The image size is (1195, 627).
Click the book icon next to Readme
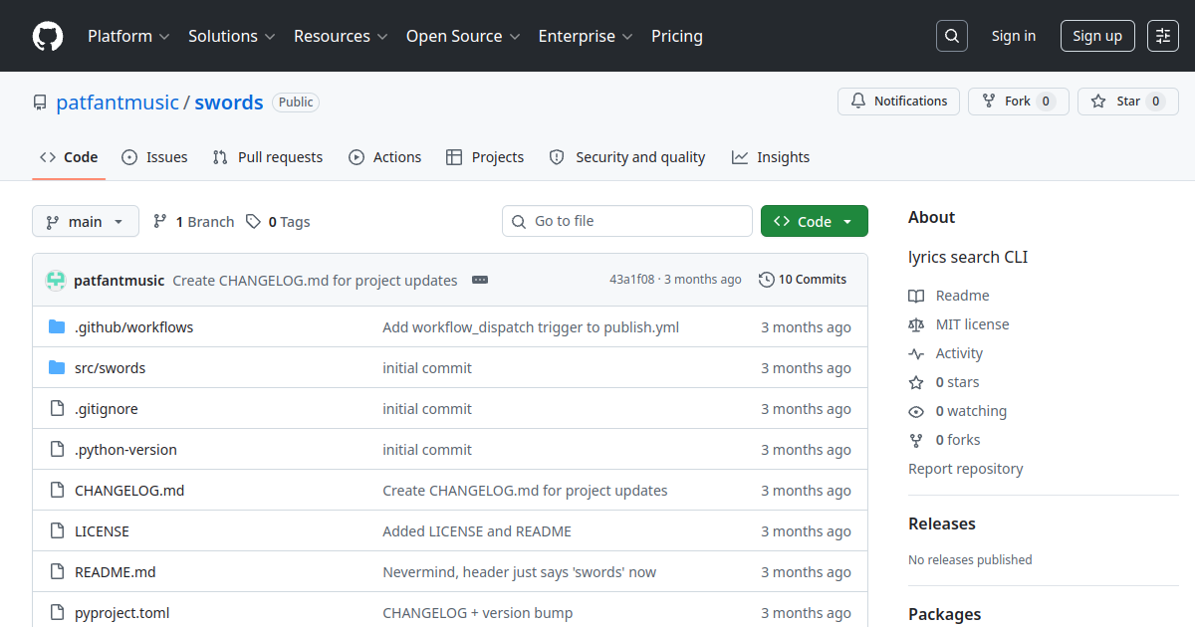tap(916, 296)
